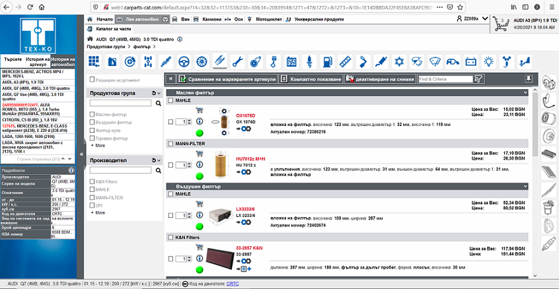This screenshot has height=289, width=559.
Task: Select the windshield wiper category icon
Action: click(x=435, y=61)
